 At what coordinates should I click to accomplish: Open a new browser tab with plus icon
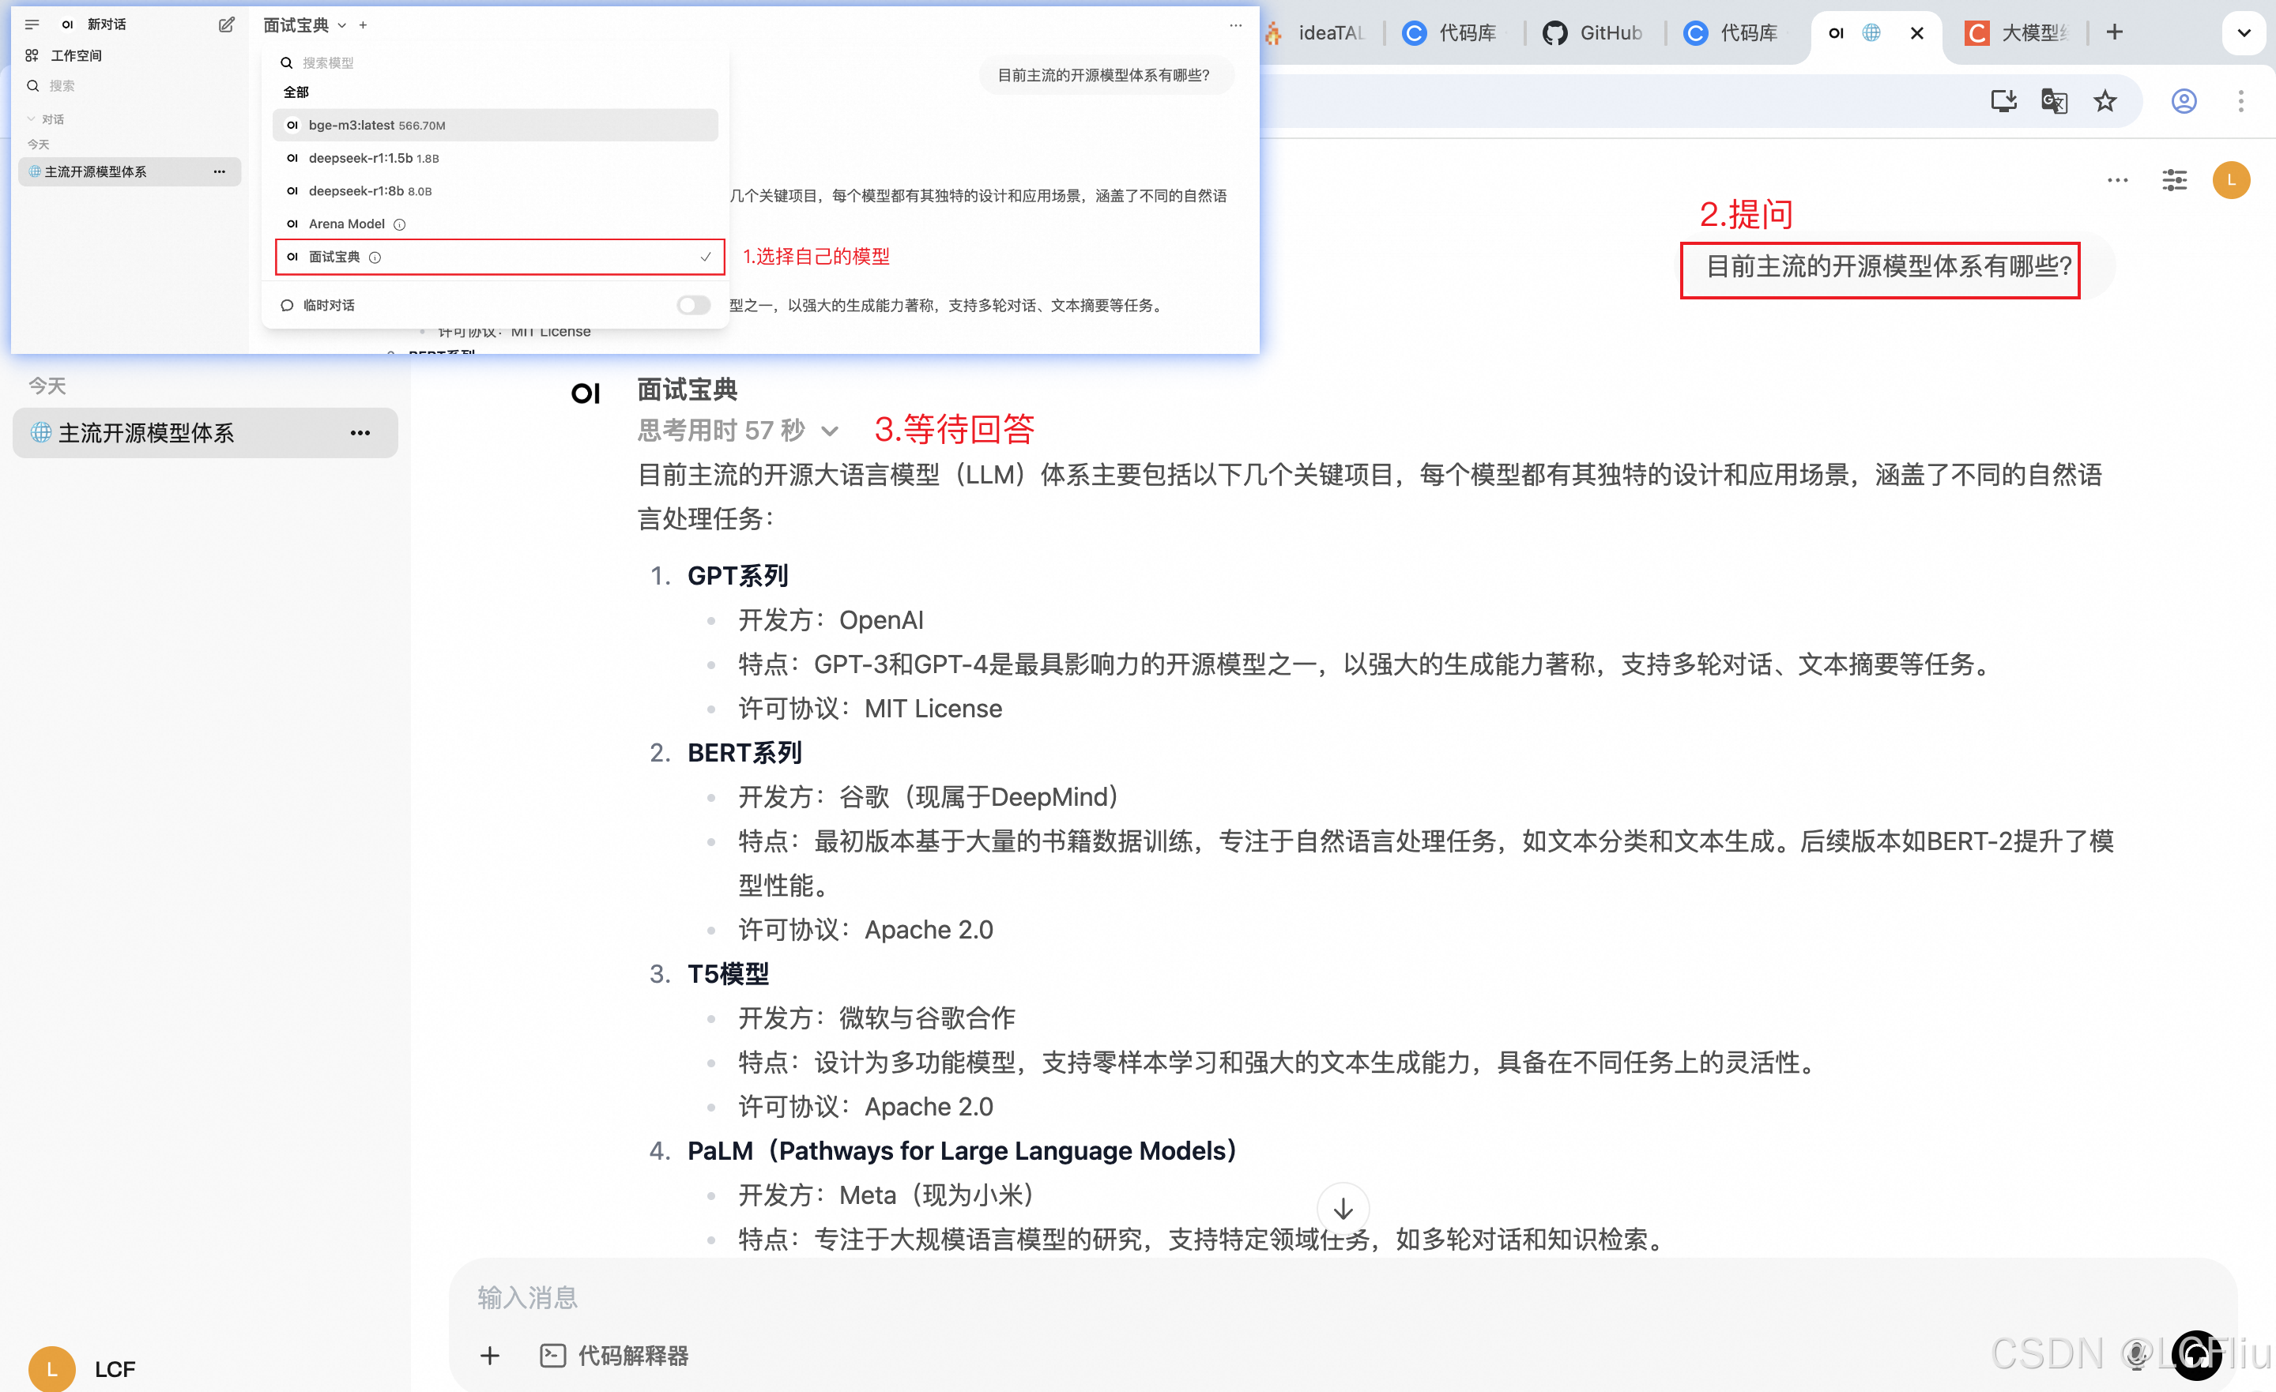[2116, 32]
